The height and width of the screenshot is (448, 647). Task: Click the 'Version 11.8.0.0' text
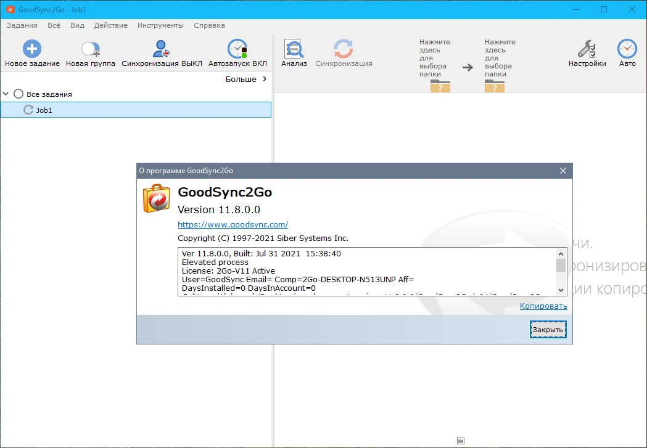[x=219, y=210]
